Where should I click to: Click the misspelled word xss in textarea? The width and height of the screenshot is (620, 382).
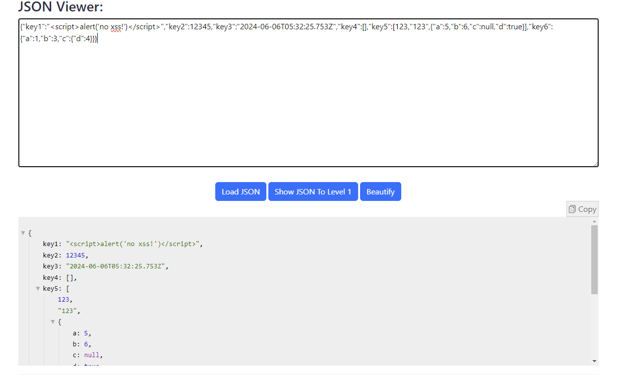[116, 27]
